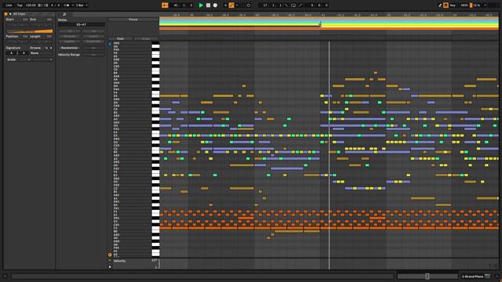Click the 4 / 4 time signature field

55,5
